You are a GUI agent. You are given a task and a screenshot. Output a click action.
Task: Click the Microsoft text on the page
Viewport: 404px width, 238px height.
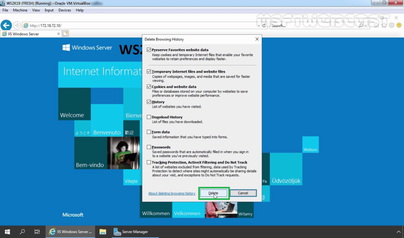click(73, 215)
